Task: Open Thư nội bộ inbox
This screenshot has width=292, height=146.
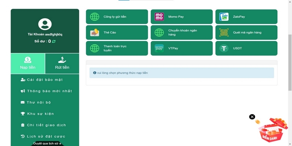Action: coord(39,103)
